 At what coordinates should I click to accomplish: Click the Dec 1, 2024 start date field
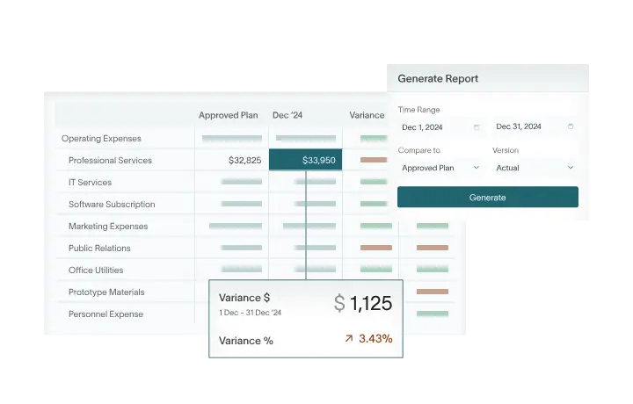click(x=440, y=127)
